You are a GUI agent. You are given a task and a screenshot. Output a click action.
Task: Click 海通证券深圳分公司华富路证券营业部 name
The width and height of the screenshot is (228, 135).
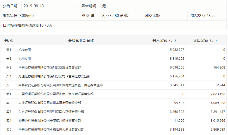54,76
